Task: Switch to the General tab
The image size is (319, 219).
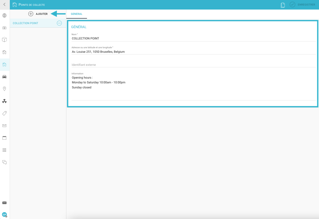Action: [77, 14]
